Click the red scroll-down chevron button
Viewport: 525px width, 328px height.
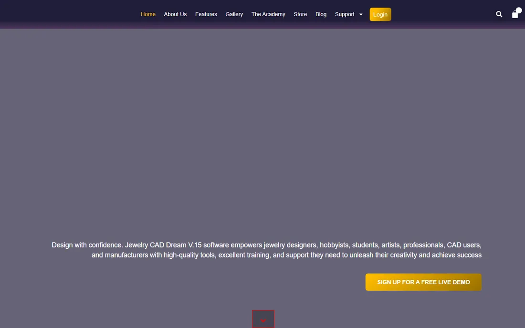click(x=263, y=319)
